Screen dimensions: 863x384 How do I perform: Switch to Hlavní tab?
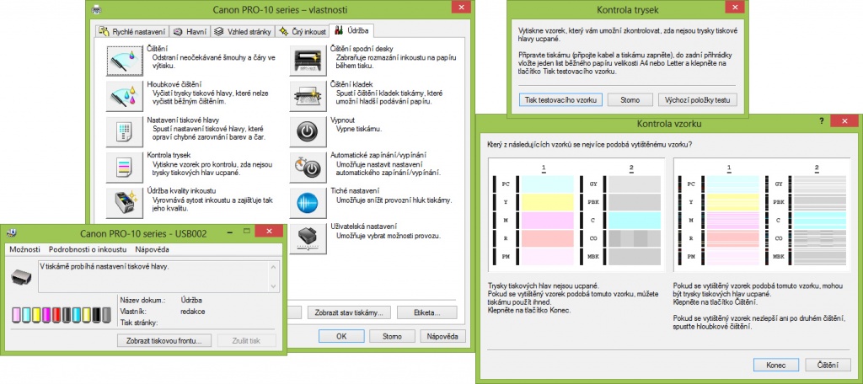pyautogui.click(x=189, y=32)
